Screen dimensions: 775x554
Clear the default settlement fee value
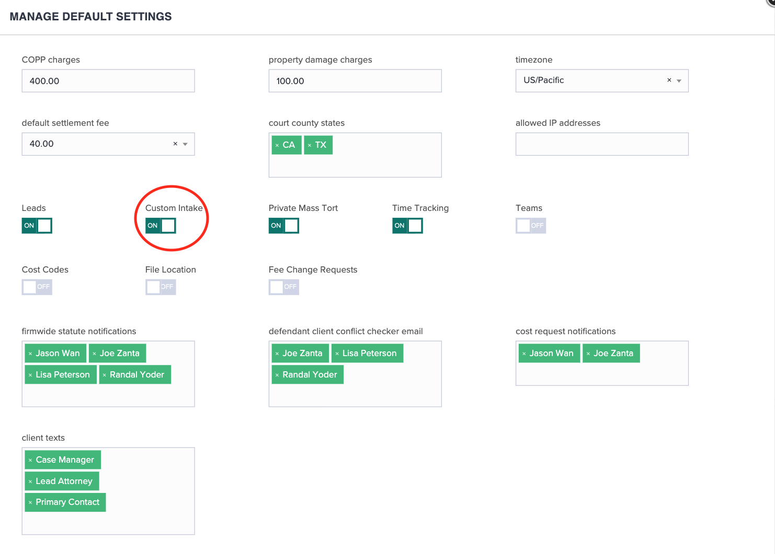click(x=175, y=144)
